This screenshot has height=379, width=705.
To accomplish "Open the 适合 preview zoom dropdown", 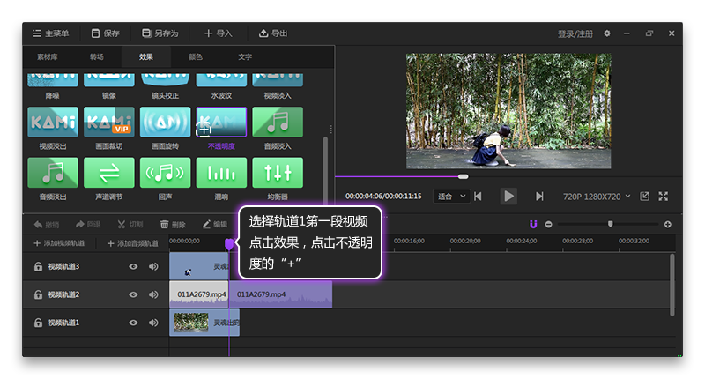I will point(452,197).
